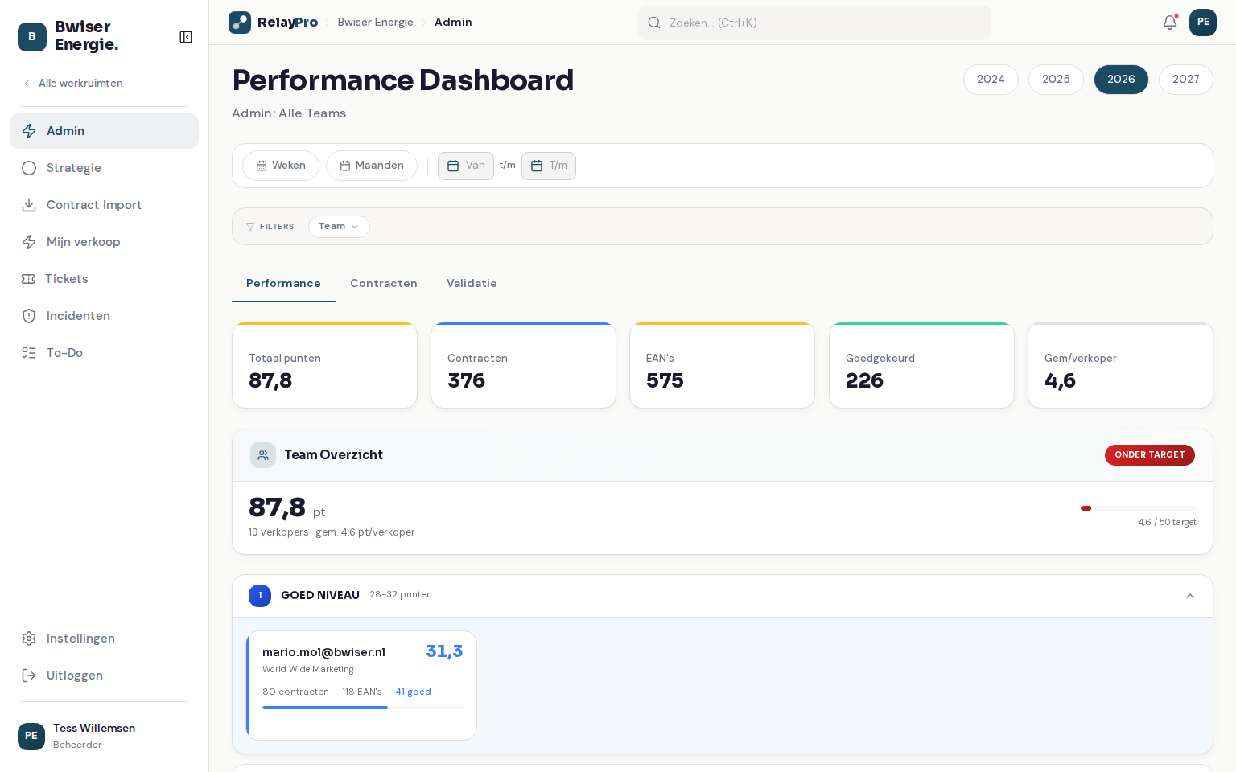Switch period view to Maanden
The width and height of the screenshot is (1236, 772).
[372, 166]
